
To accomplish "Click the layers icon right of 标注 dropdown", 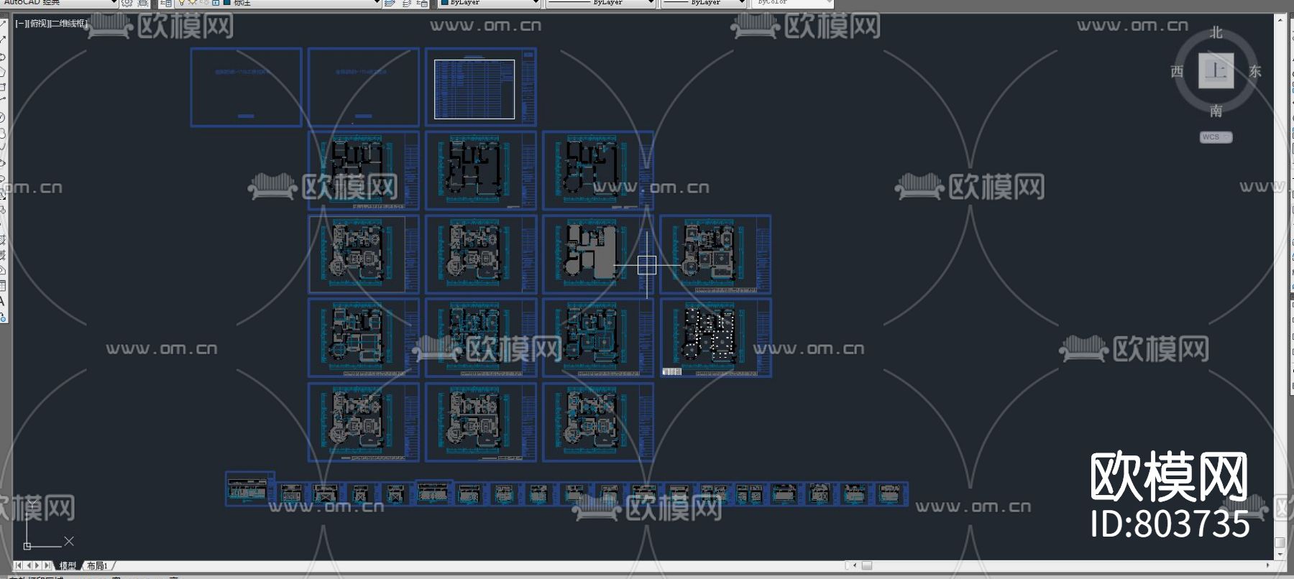I will [x=390, y=3].
